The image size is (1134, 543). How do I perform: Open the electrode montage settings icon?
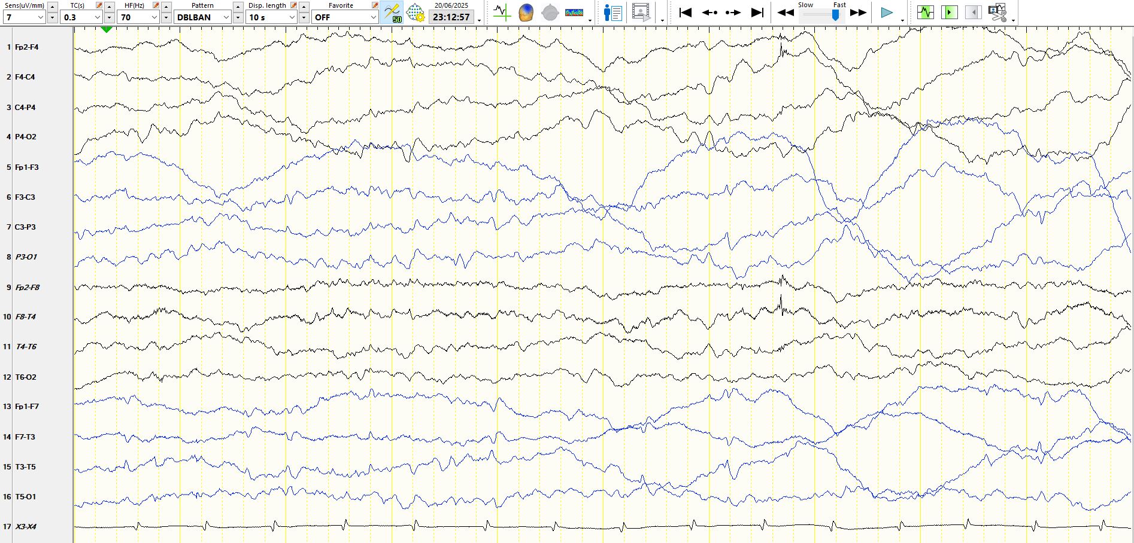[415, 13]
